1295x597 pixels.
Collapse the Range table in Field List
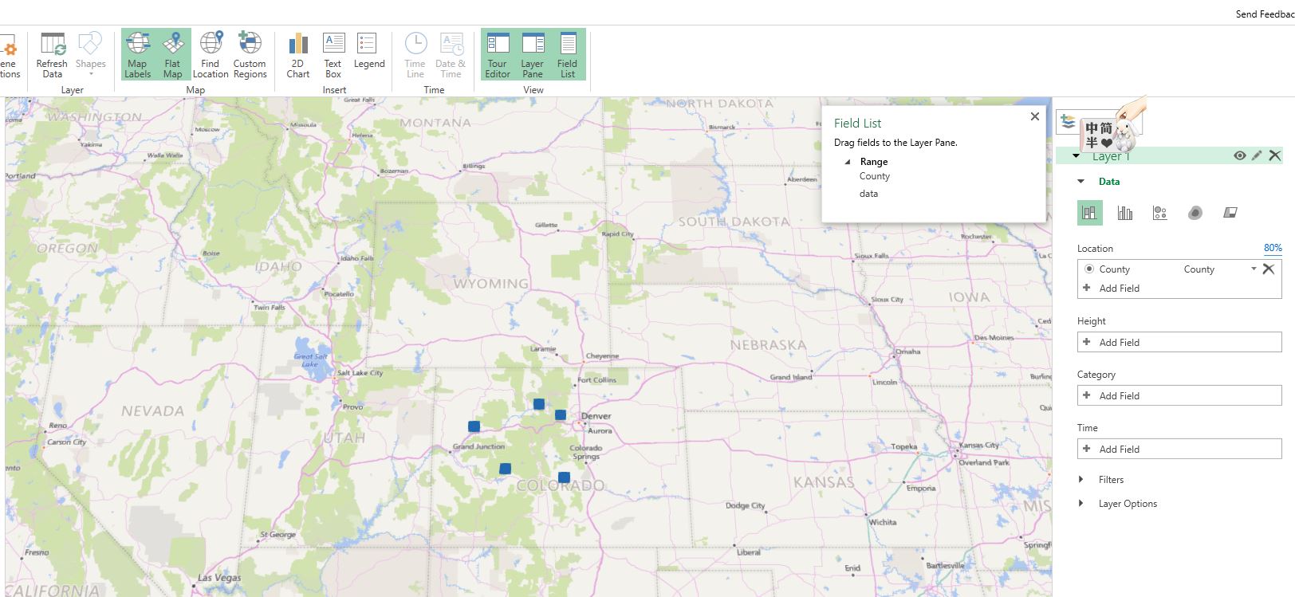(x=848, y=162)
